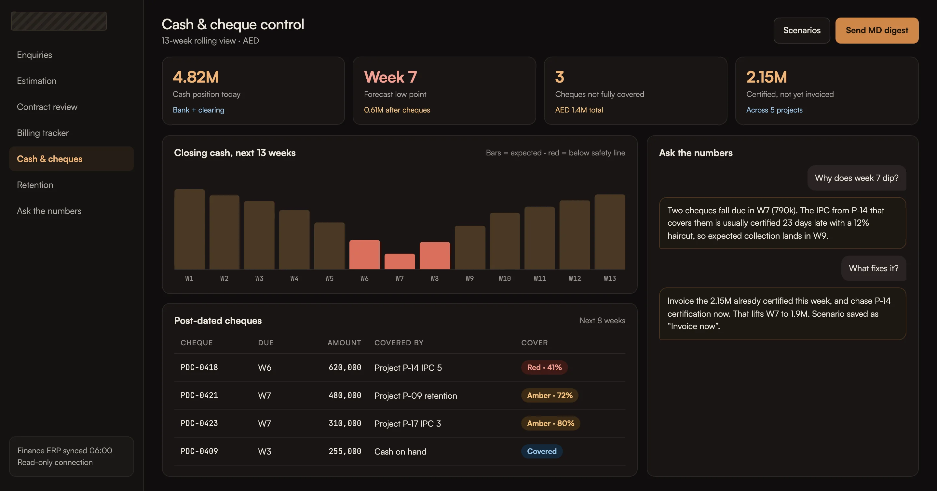This screenshot has width=937, height=491.
Task: Select the Cheques not fully covered card
Action: (x=635, y=91)
